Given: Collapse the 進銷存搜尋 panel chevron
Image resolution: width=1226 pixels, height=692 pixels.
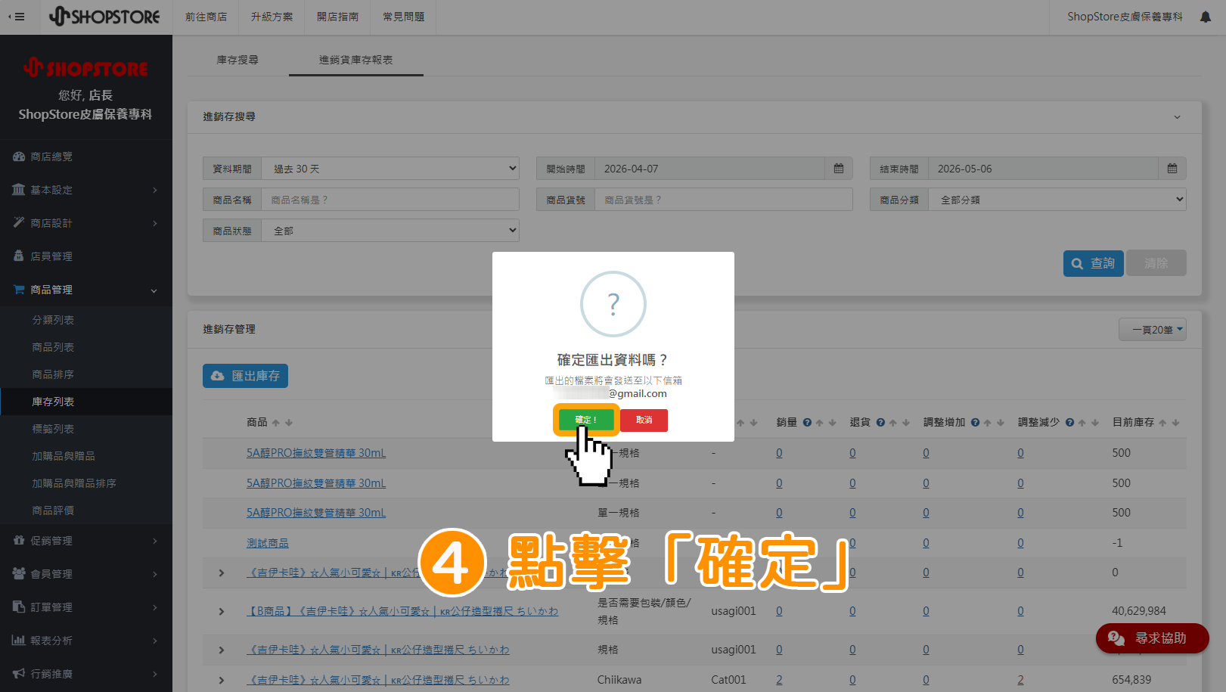Looking at the screenshot, I should 1177,117.
